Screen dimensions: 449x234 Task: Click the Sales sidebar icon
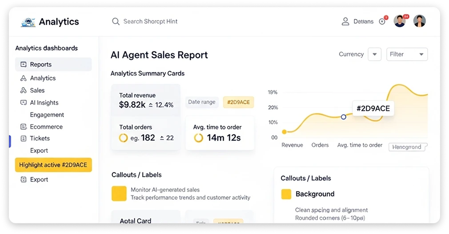(24, 91)
